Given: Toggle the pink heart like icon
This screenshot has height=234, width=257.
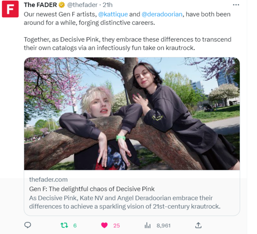Looking at the screenshot, I should pos(104,225).
